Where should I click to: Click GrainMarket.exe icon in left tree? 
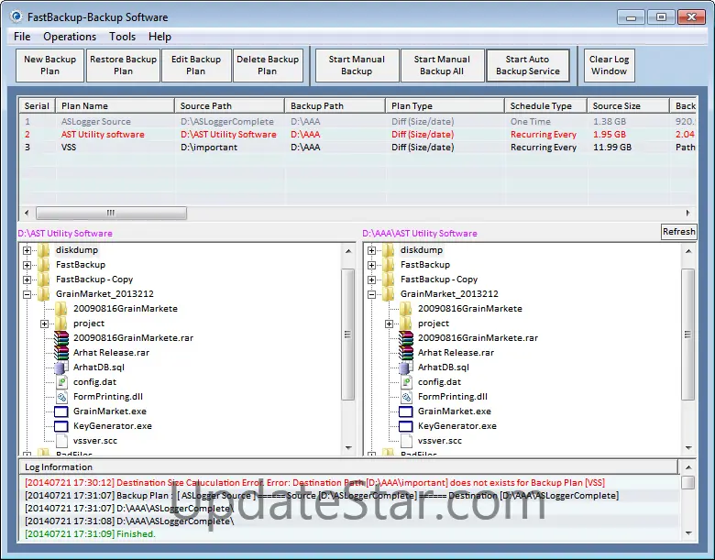pyautogui.click(x=61, y=412)
